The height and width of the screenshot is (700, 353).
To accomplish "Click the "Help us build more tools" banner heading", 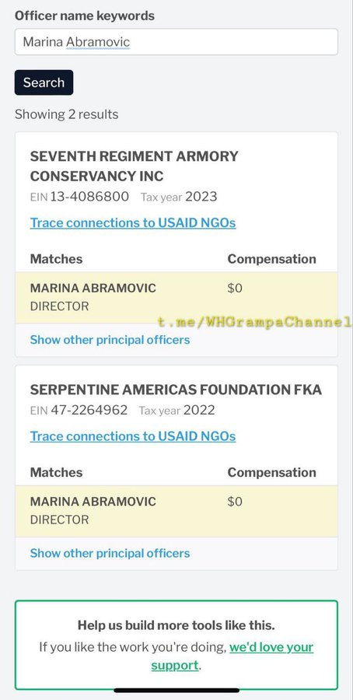I will click(x=176, y=625).
